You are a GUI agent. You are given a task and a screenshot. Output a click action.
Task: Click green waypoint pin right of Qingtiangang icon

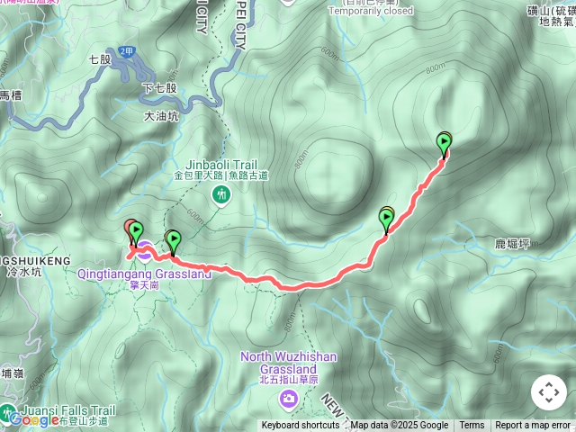click(x=173, y=242)
